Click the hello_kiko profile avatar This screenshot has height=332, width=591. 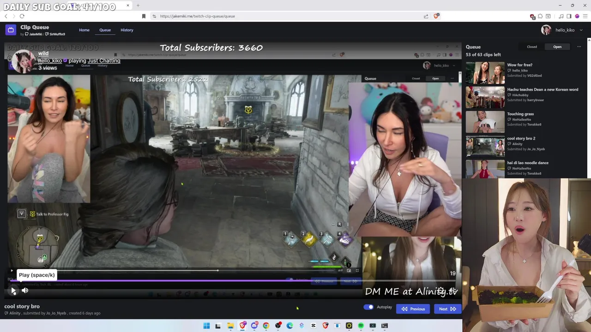click(546, 30)
